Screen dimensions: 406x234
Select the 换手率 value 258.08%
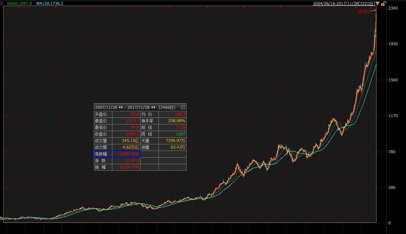pos(177,121)
